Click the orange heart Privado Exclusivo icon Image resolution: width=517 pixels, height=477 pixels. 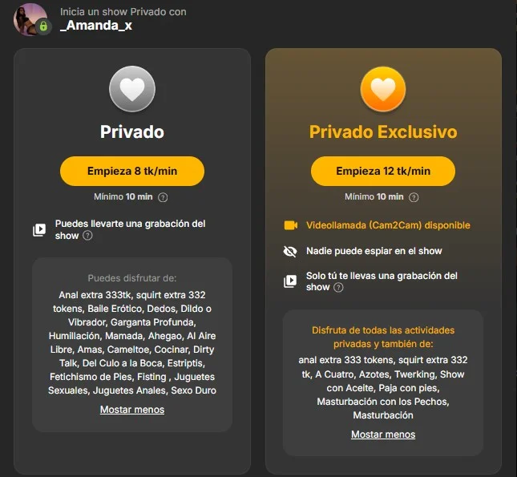point(383,89)
